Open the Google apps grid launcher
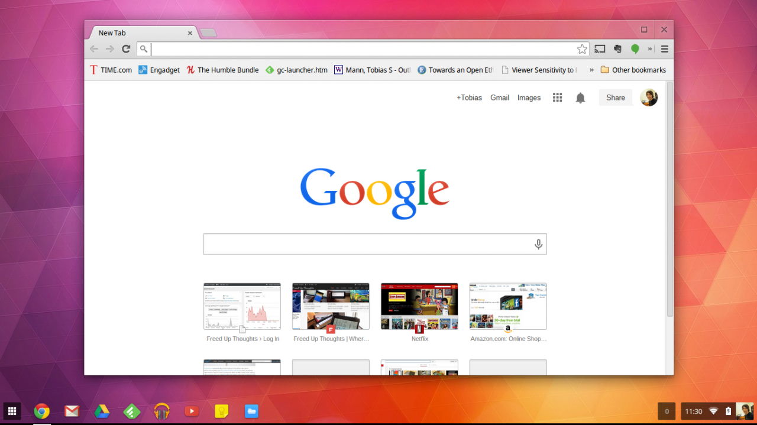 (x=557, y=98)
